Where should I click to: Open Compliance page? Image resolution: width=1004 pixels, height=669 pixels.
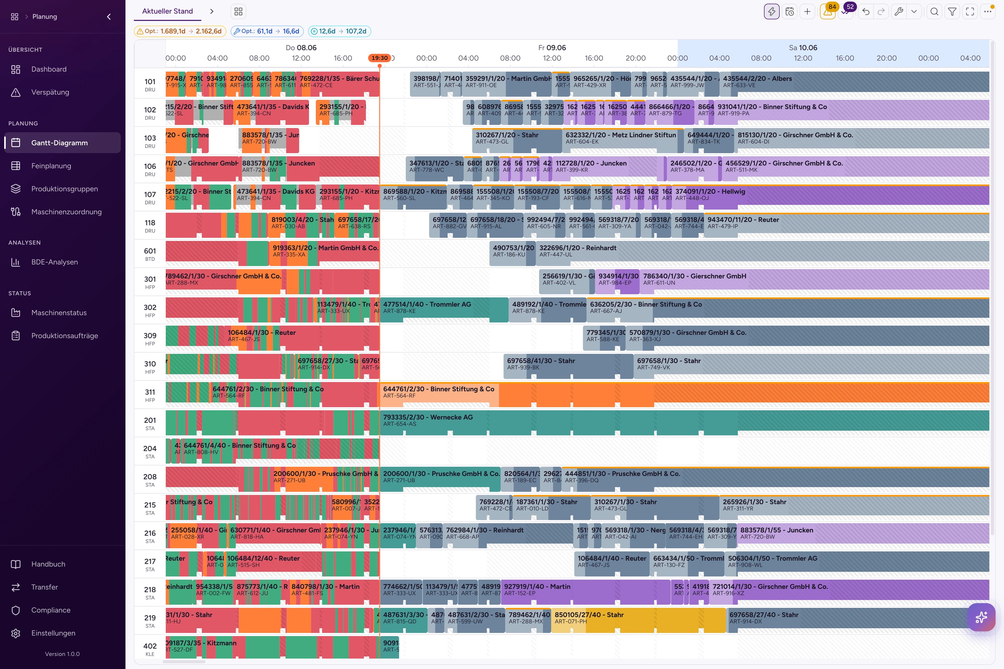pos(62,610)
